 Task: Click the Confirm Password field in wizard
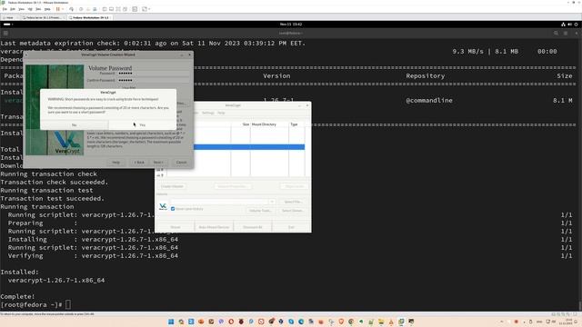(153, 80)
